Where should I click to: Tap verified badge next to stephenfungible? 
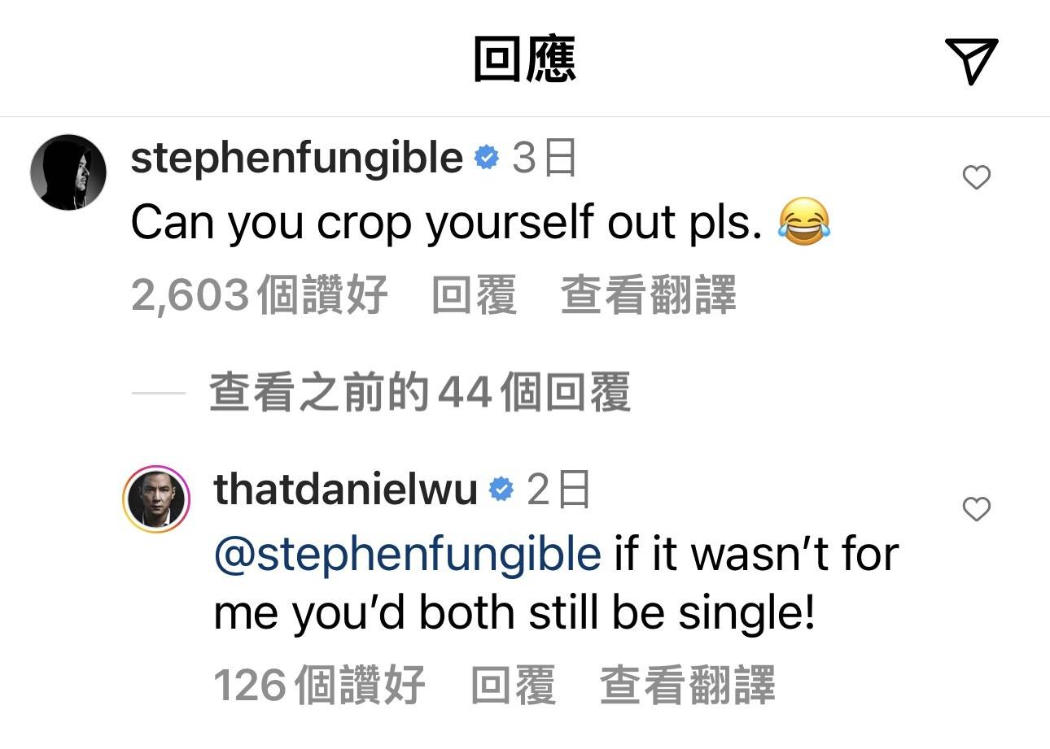(487, 159)
